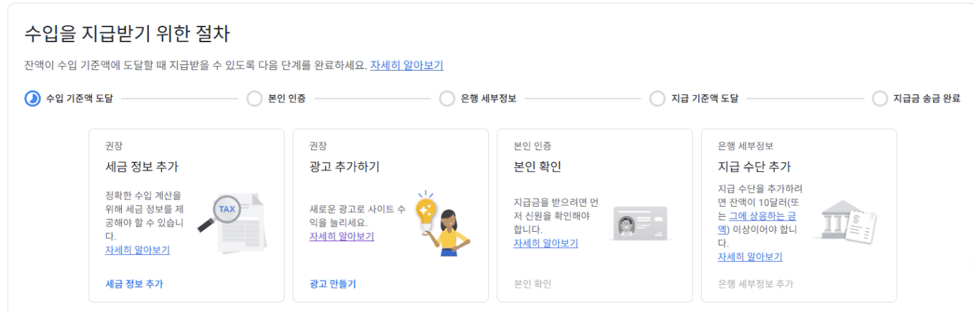Screen dimensions: 974x312
Task: Select the 수입 기준액 도달 step circle
Action: tap(33, 98)
